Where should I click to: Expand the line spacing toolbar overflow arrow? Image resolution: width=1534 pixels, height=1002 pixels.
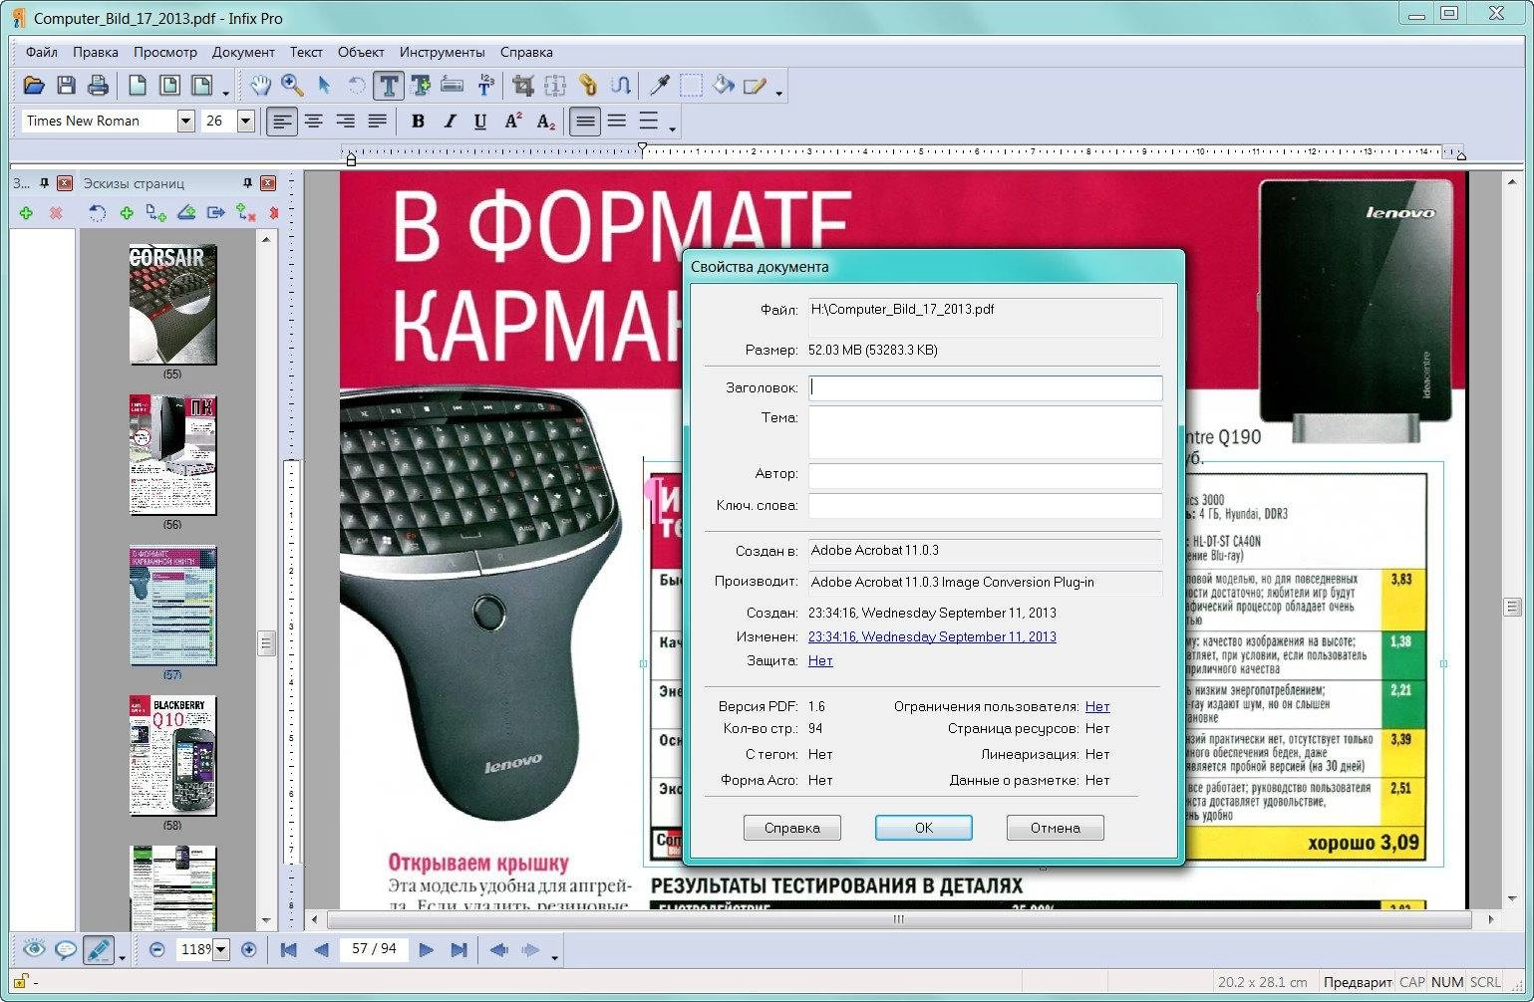click(673, 129)
